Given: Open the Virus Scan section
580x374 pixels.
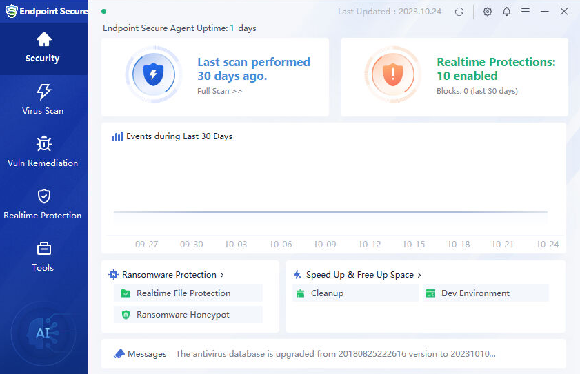Looking at the screenshot, I should (x=43, y=100).
